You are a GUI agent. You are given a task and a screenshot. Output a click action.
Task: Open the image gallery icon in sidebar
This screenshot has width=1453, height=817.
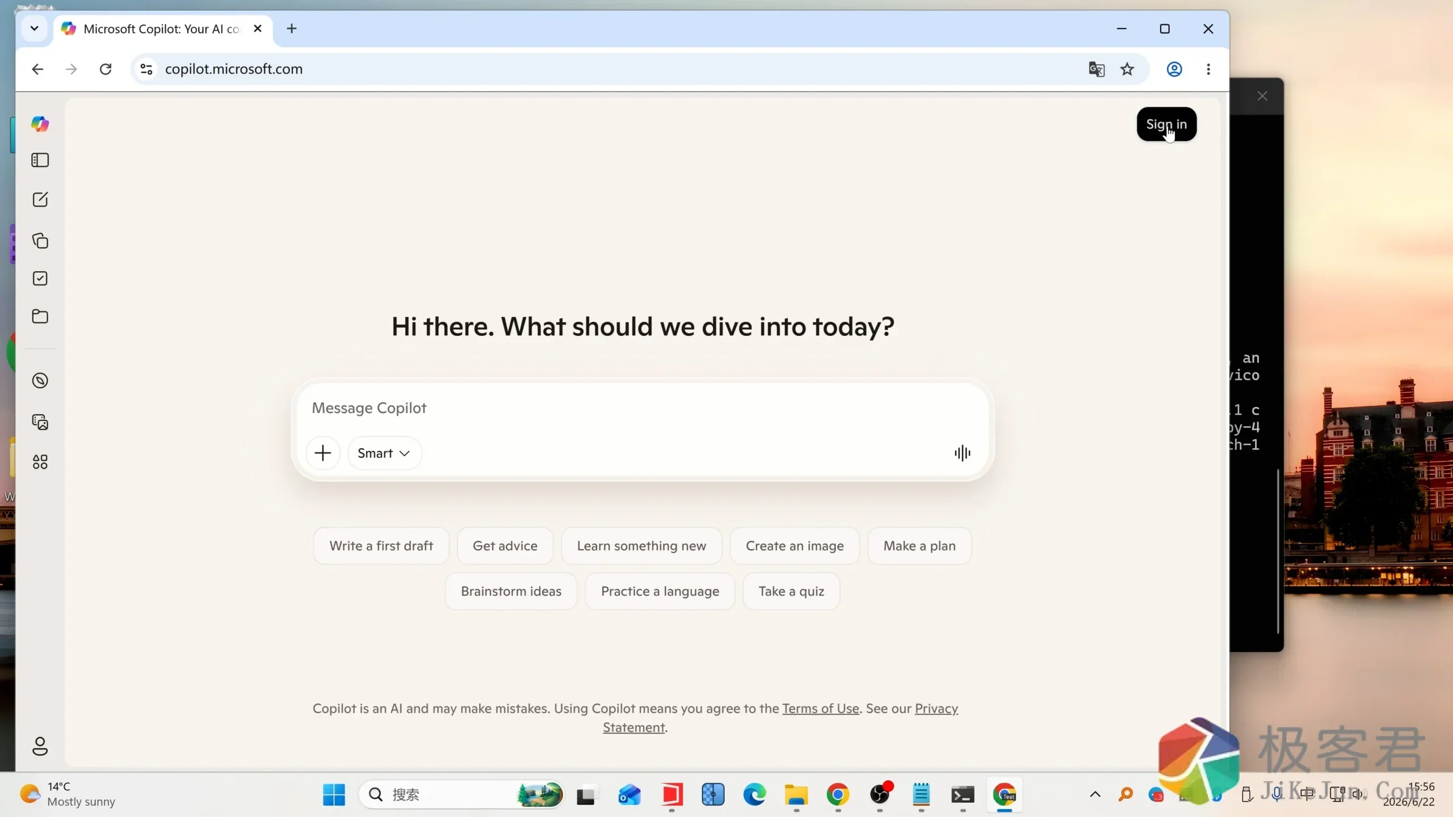click(x=40, y=422)
